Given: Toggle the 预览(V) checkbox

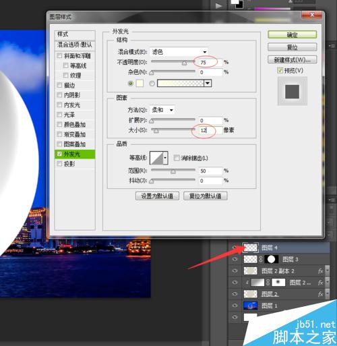Looking at the screenshot, I should [280, 70].
